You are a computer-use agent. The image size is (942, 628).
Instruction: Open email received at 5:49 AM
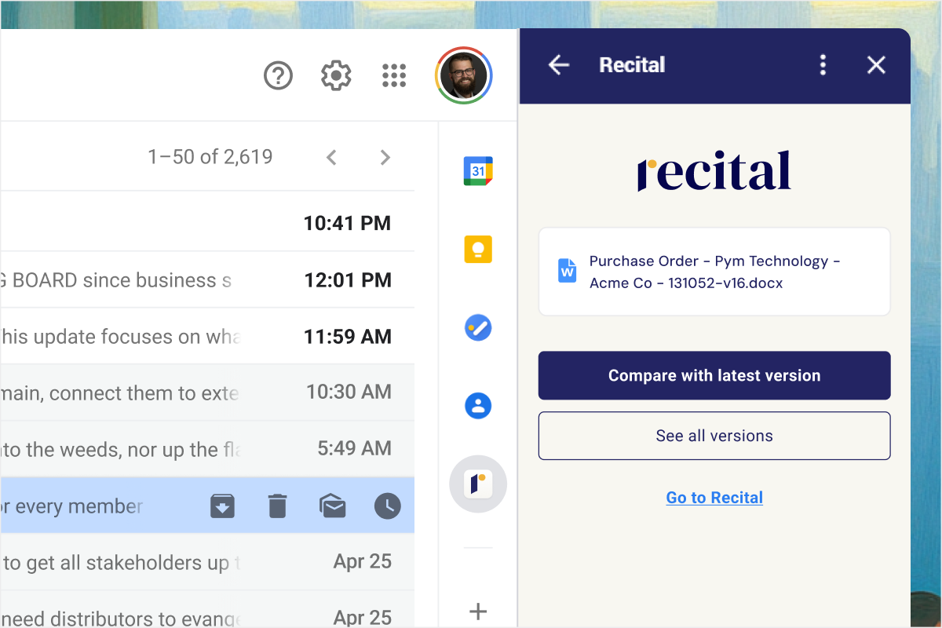[207, 450]
